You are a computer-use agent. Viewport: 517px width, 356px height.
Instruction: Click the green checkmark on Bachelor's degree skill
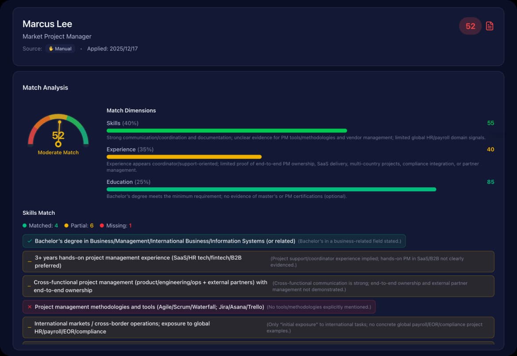tap(29, 241)
